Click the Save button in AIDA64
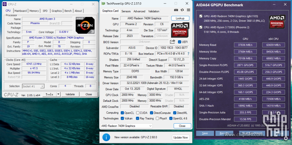Viewport: 292px width, 145px height. pos(205,133)
